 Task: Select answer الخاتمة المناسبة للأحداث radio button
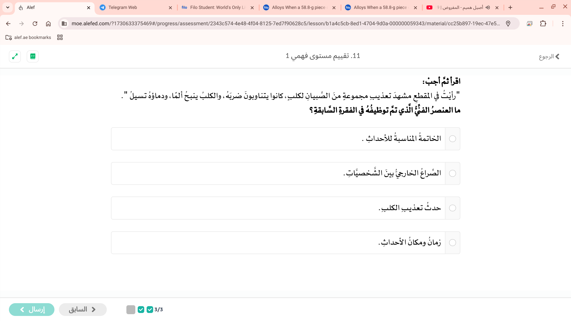pyautogui.click(x=452, y=139)
